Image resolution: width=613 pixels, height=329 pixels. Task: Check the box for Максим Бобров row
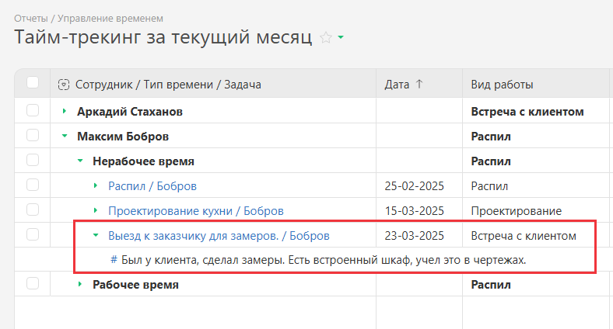tap(33, 135)
